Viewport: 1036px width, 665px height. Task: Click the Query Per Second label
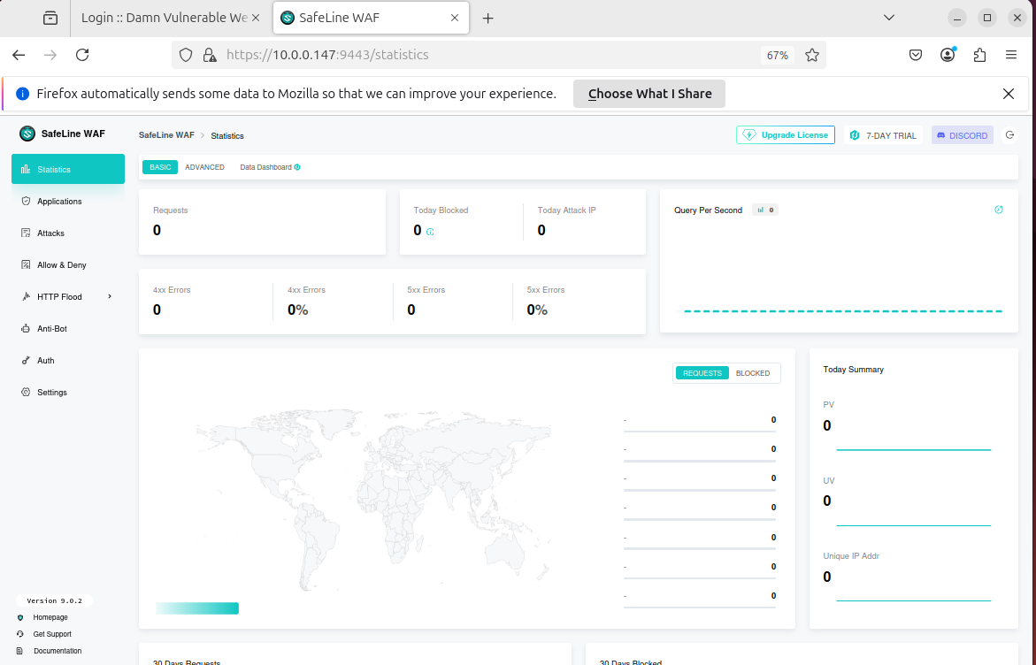click(x=708, y=210)
